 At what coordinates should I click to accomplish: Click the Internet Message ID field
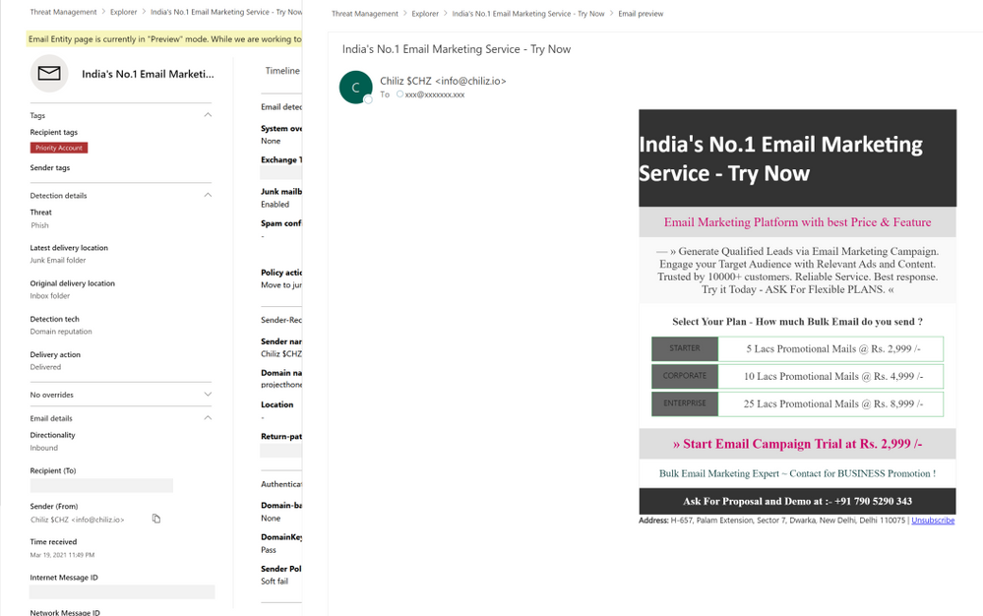[122, 592]
